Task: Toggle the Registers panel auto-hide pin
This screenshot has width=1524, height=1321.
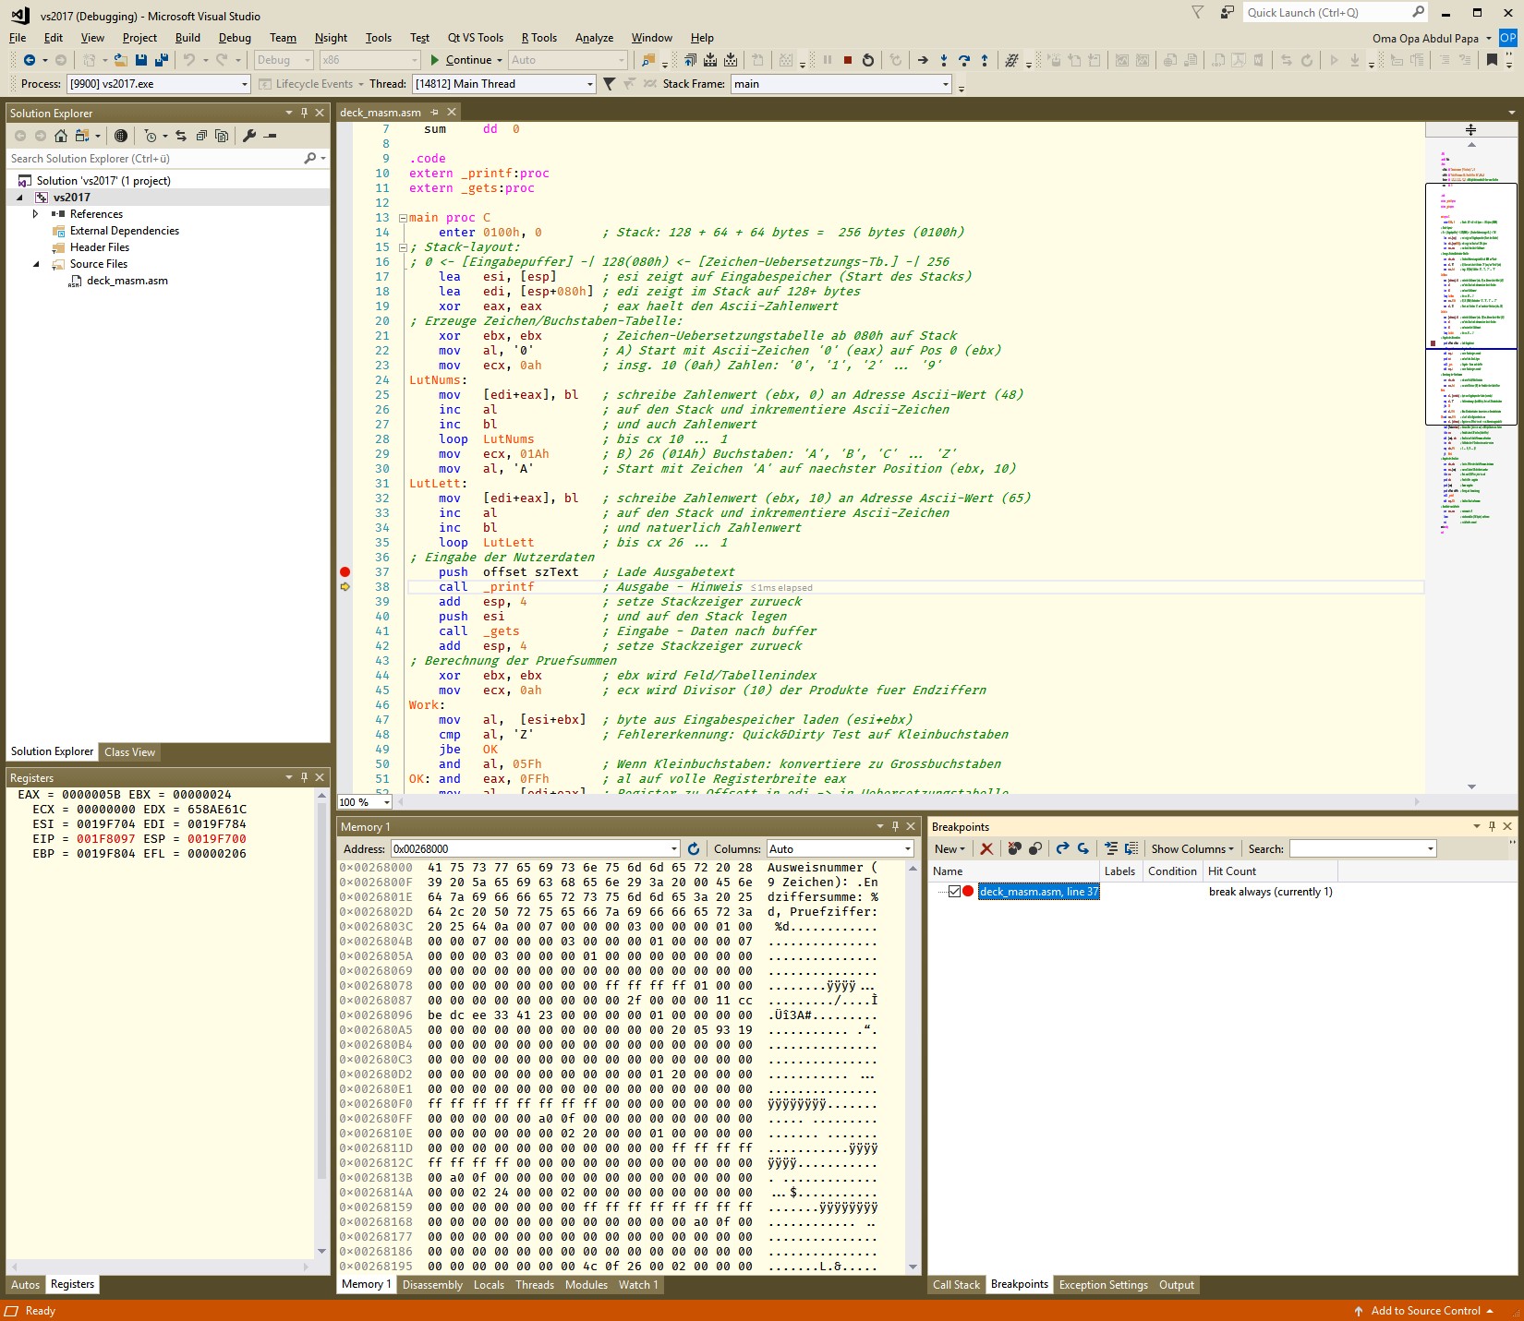Action: (304, 777)
